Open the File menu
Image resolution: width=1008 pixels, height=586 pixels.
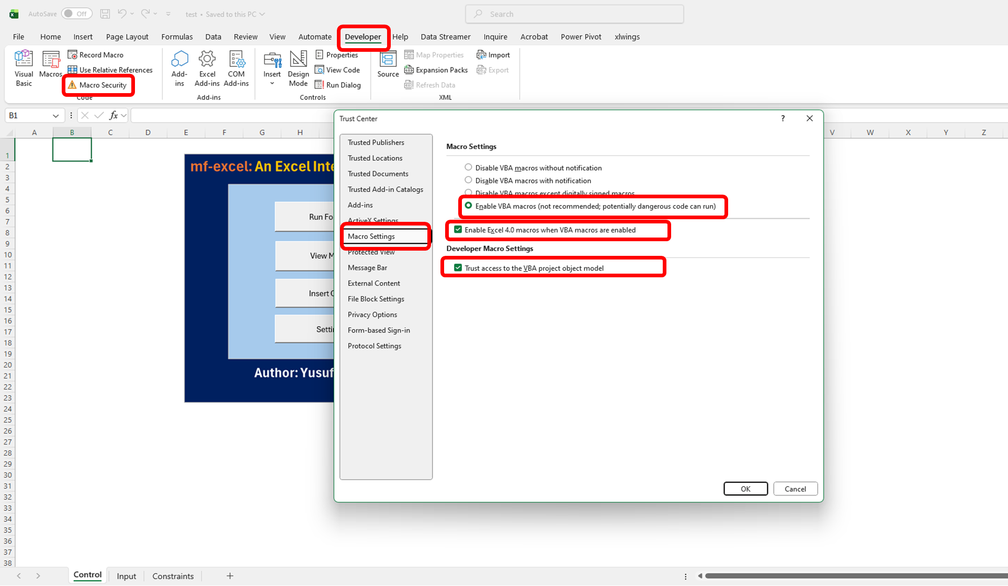click(18, 37)
